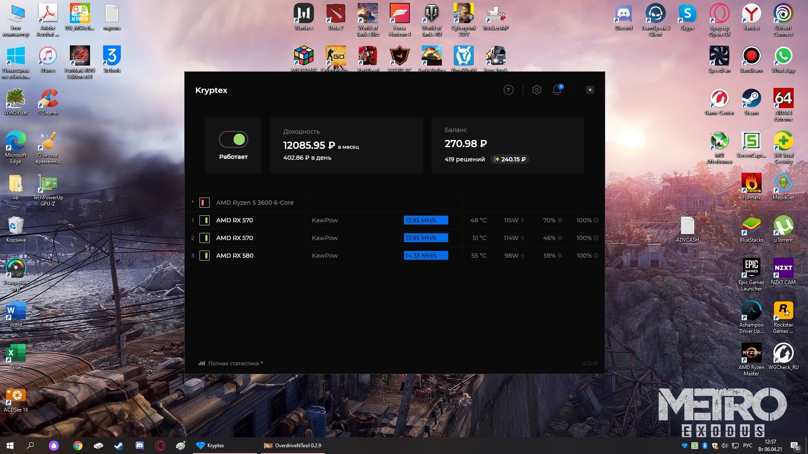Click the 14.33 MH/s hashrate bar

(x=425, y=256)
